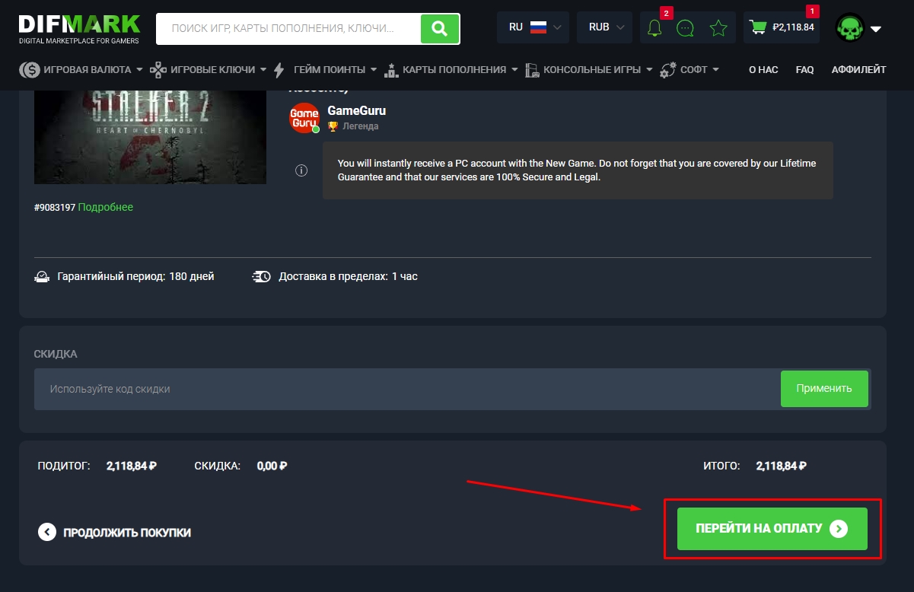Click the software gear icon
Screen dimensions: 914x592
(668, 70)
